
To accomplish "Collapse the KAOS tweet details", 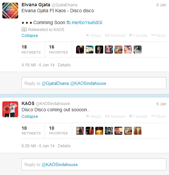I will [30, 117].
